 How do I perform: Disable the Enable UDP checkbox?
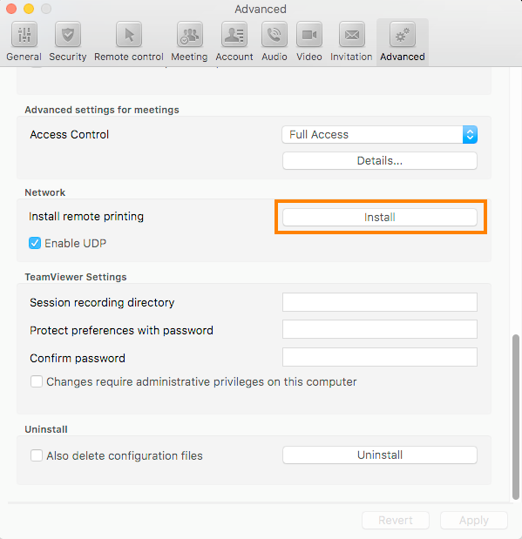(x=35, y=243)
